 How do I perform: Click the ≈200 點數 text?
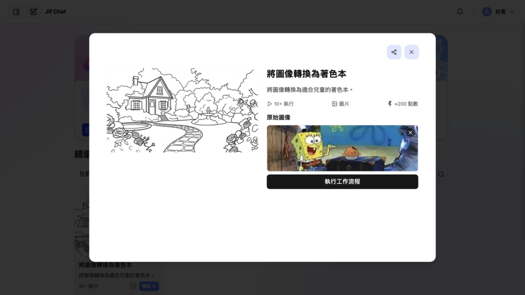point(406,104)
